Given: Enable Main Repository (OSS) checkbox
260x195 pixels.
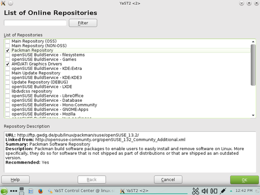Looking at the screenshot, I should tap(8, 41).
